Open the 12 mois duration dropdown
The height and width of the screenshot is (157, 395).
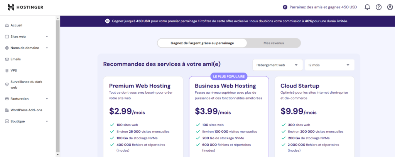pyautogui.click(x=329, y=65)
